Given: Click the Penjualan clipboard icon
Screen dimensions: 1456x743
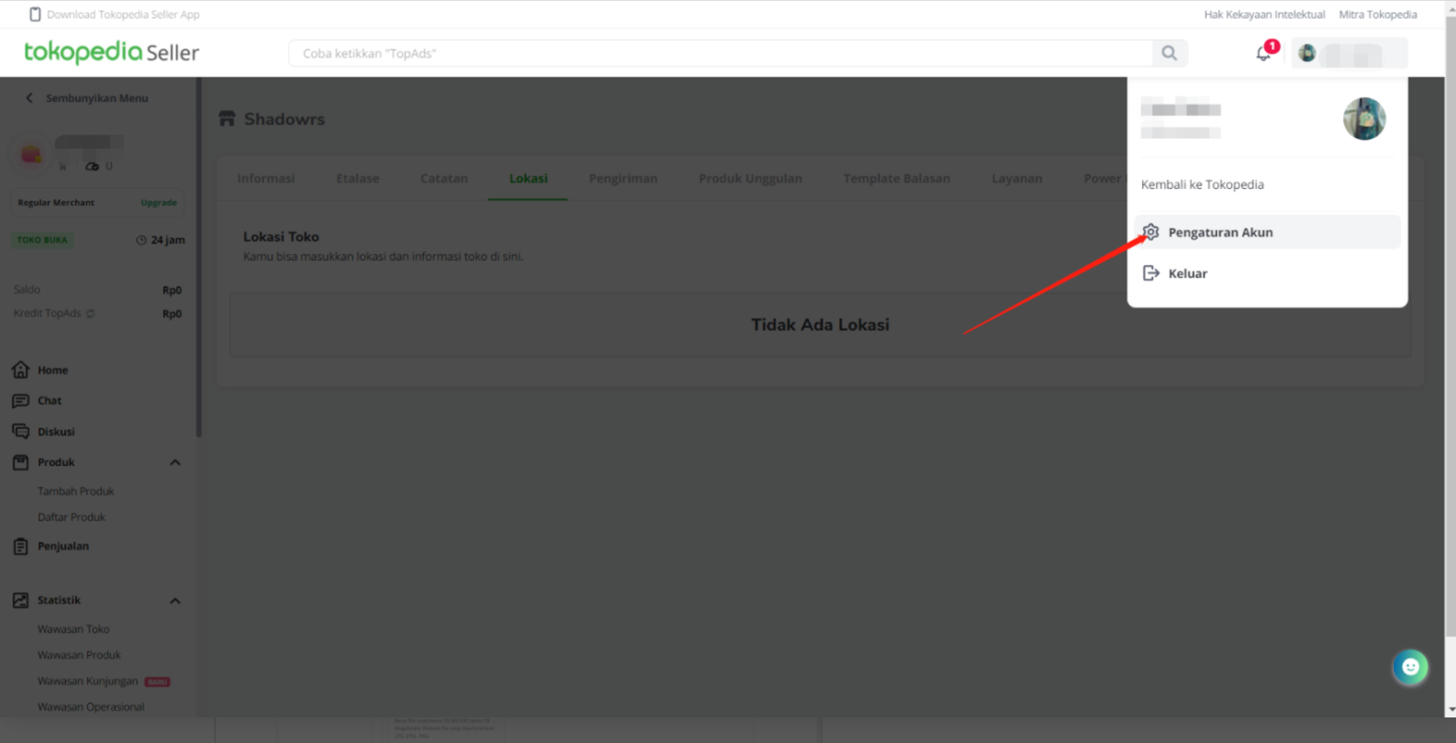Looking at the screenshot, I should tap(20, 547).
